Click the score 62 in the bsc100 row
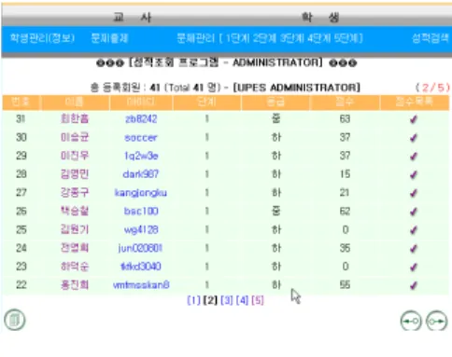Image resolution: width=452 pixels, height=357 pixels. point(345,212)
